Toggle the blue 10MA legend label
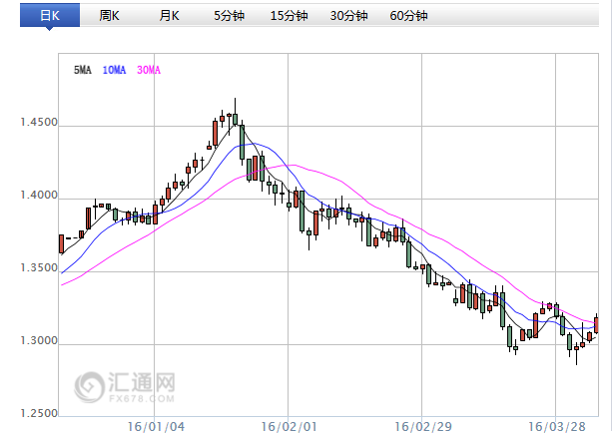Image resolution: width=612 pixels, height=434 pixels. click(114, 70)
